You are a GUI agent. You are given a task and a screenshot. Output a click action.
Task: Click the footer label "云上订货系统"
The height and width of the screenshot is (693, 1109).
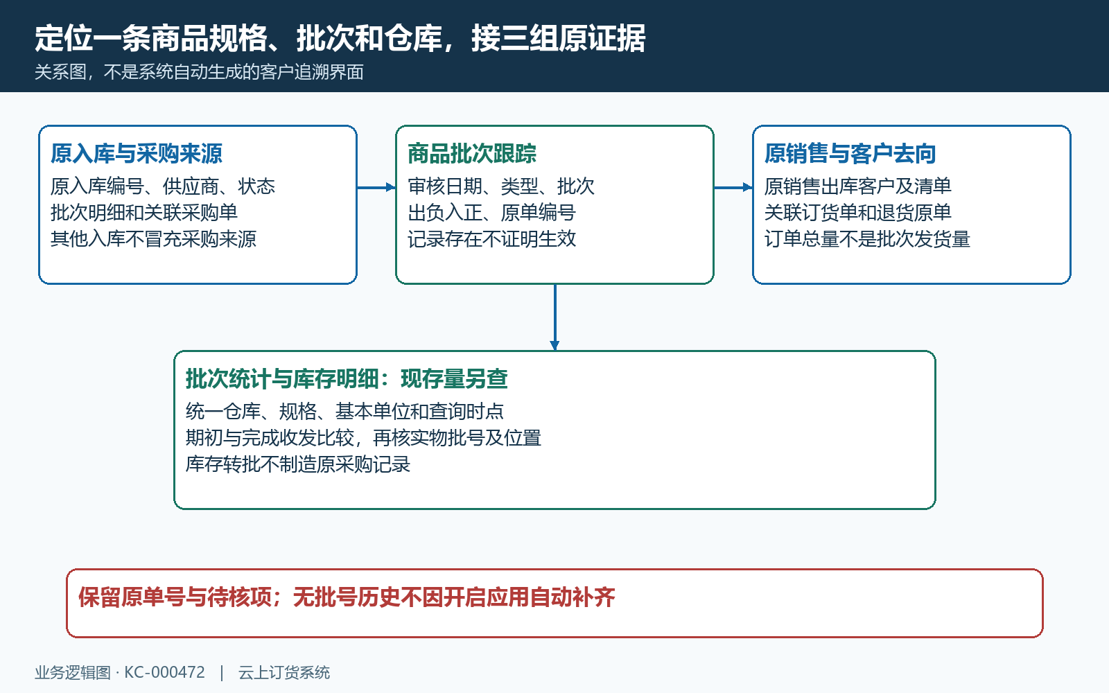[x=284, y=672]
